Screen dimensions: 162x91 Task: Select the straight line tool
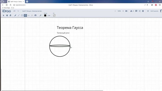pyautogui.click(x=18, y=15)
